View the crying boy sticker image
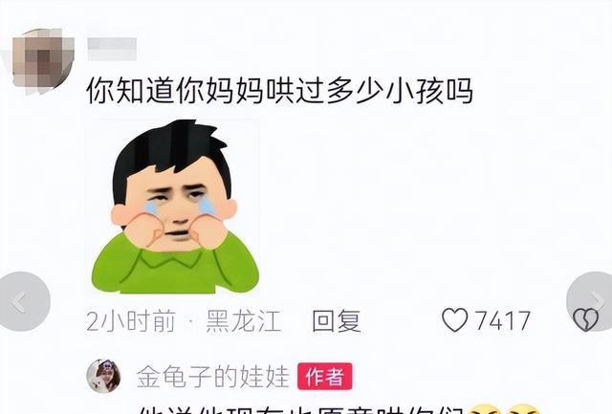This screenshot has width=612, height=414. (x=175, y=207)
